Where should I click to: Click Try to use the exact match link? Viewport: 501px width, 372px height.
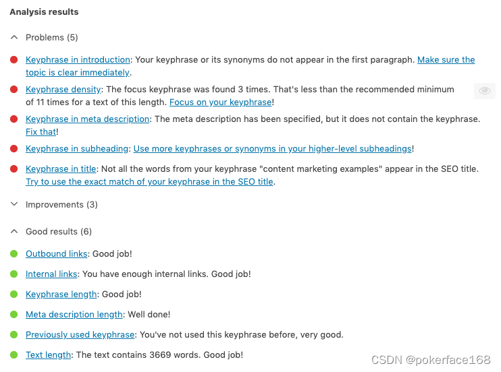pos(149,181)
